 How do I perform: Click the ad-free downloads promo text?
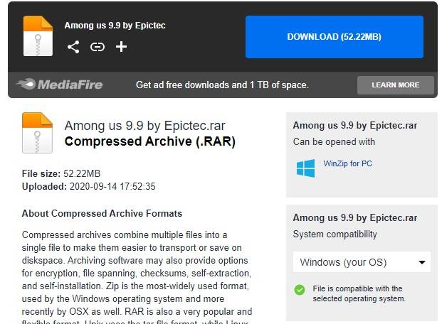point(222,85)
